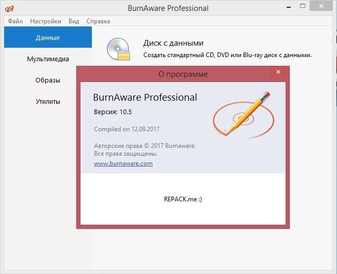337x274 pixels.
Task: Click the data disc icon with folder
Action: (118, 49)
